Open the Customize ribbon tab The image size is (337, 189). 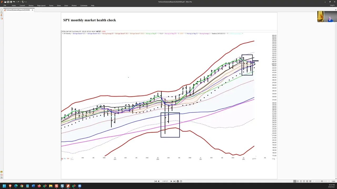pyautogui.click(x=84, y=6)
